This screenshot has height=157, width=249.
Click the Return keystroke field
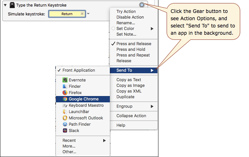pos(67,14)
